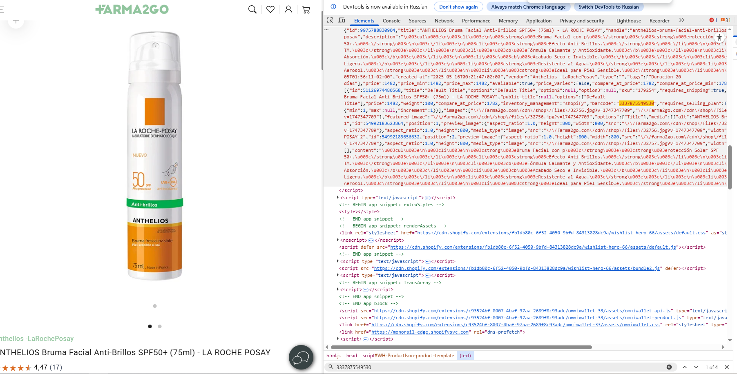
Task: Click Switch DevTools to Russian button
Action: click(x=608, y=7)
